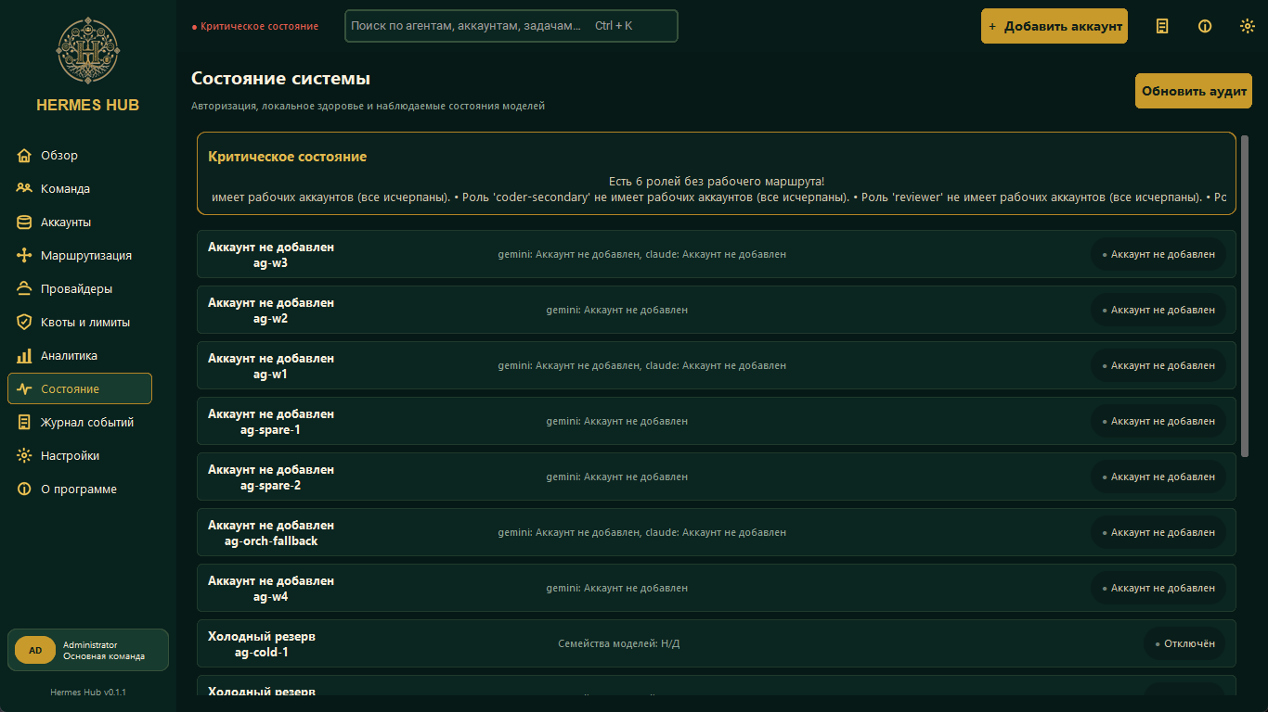Toggle theme with the sun icon
Viewport: 1268px width, 712px height.
pos(1248,26)
